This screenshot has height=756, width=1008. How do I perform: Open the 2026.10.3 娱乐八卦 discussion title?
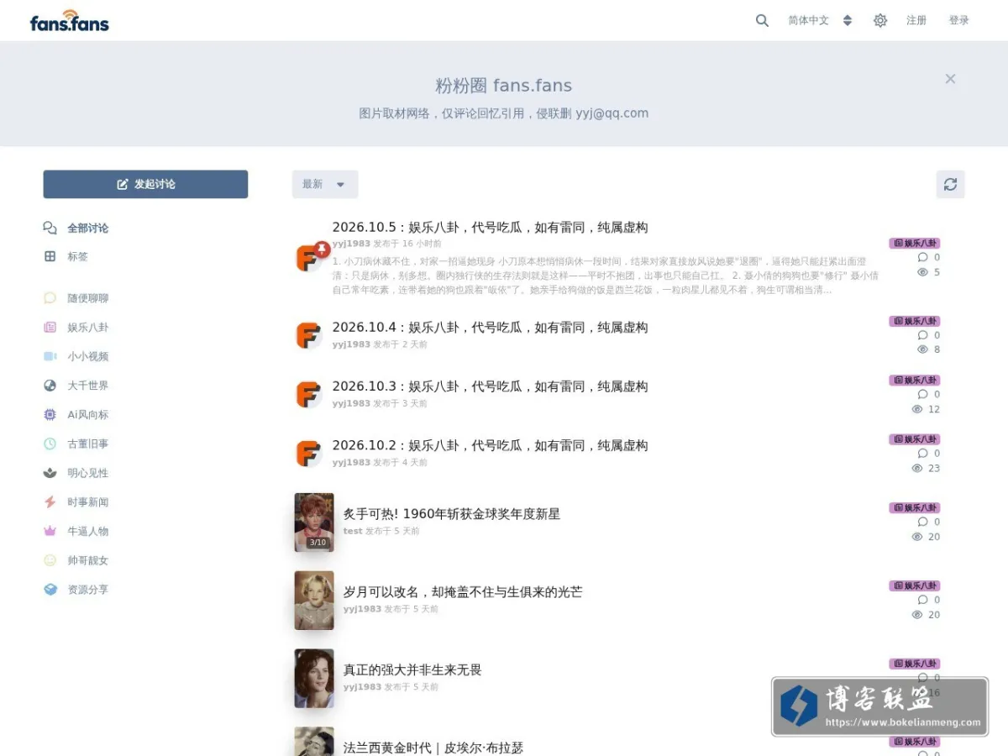point(490,386)
